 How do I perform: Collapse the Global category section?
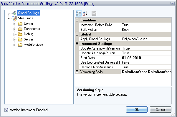coord(77,34)
